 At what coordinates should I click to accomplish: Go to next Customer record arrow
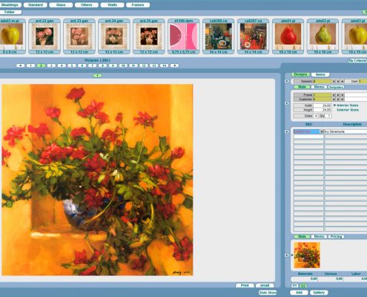338,99
